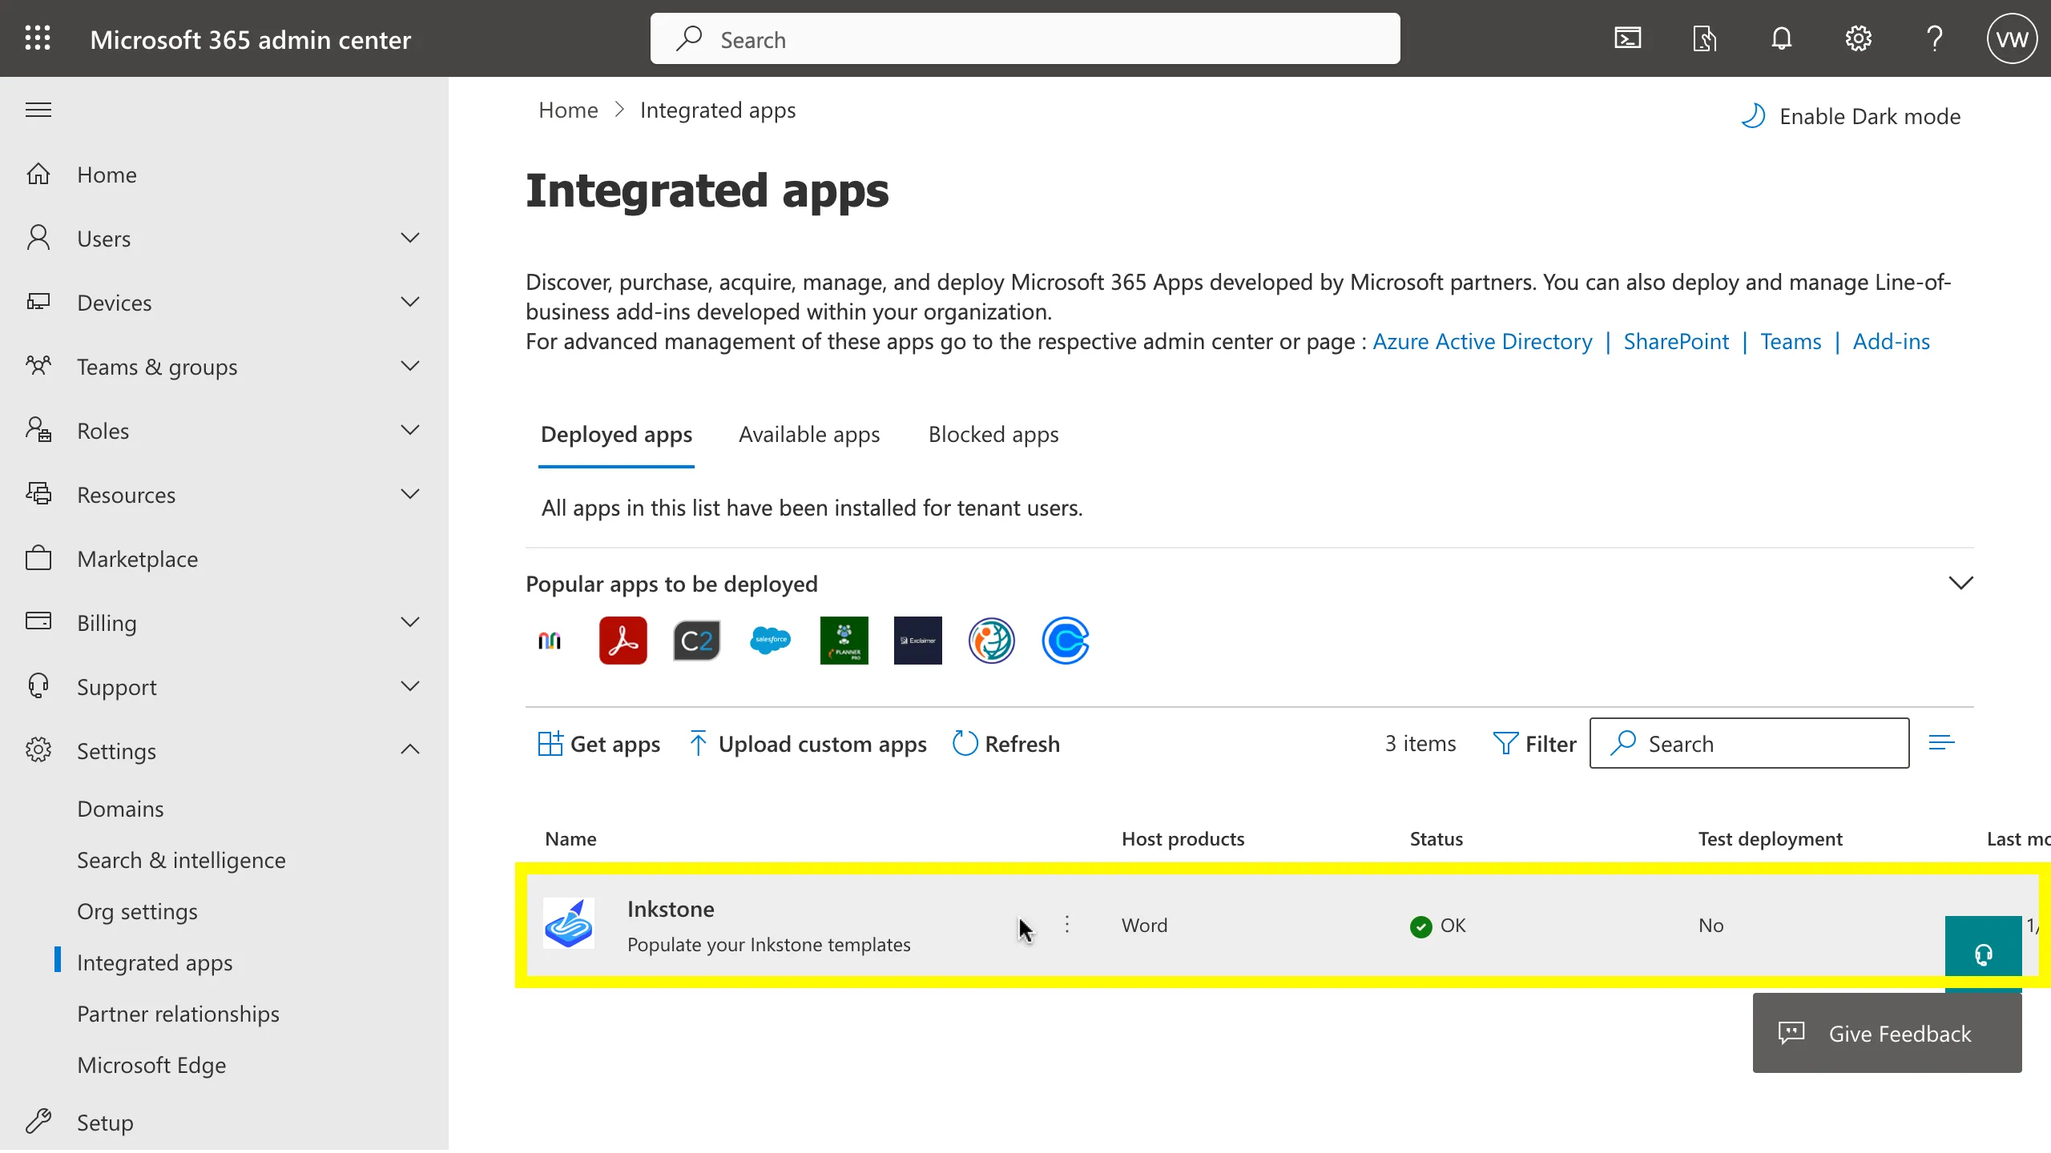Open Microsoft Edge settings
This screenshot has height=1153, width=2051.
point(151,1066)
